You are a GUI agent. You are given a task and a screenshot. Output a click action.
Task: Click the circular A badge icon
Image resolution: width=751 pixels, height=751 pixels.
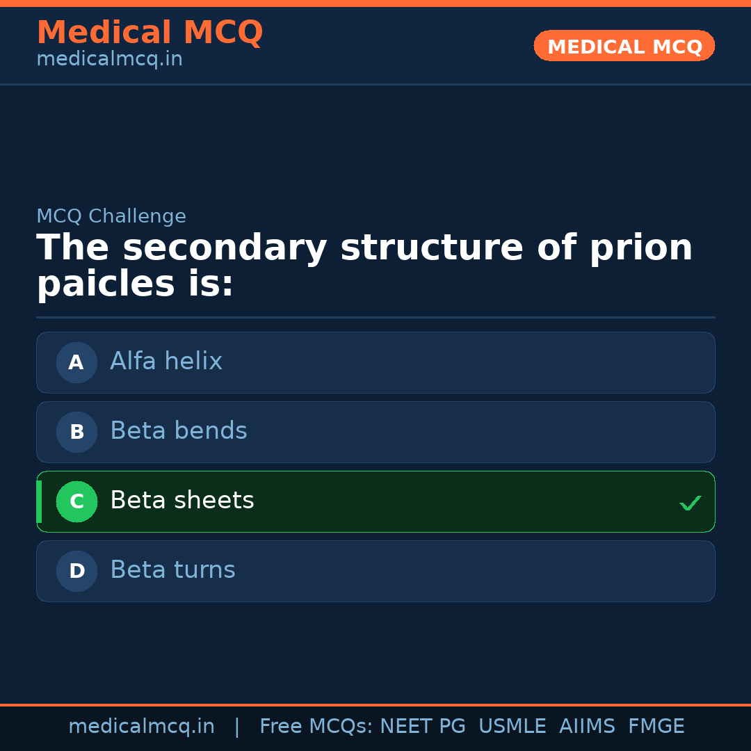coord(76,362)
